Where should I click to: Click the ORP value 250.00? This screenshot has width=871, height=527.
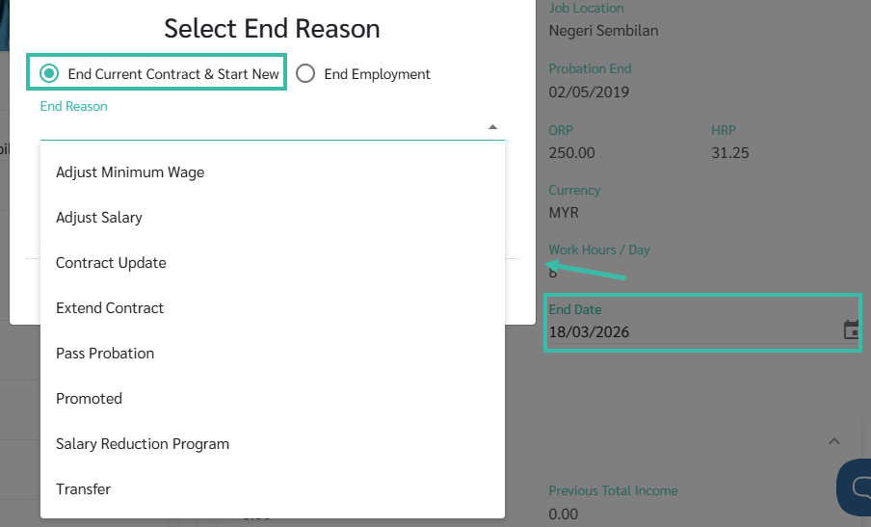pyautogui.click(x=571, y=153)
